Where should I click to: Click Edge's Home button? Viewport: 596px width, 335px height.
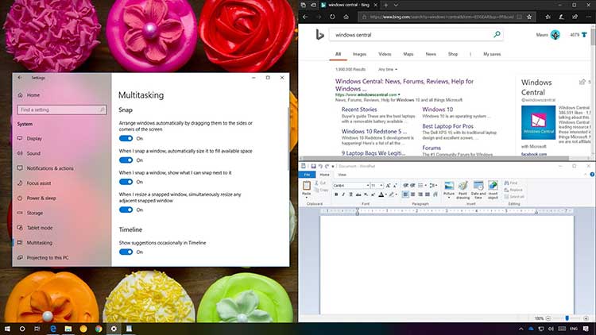point(346,17)
